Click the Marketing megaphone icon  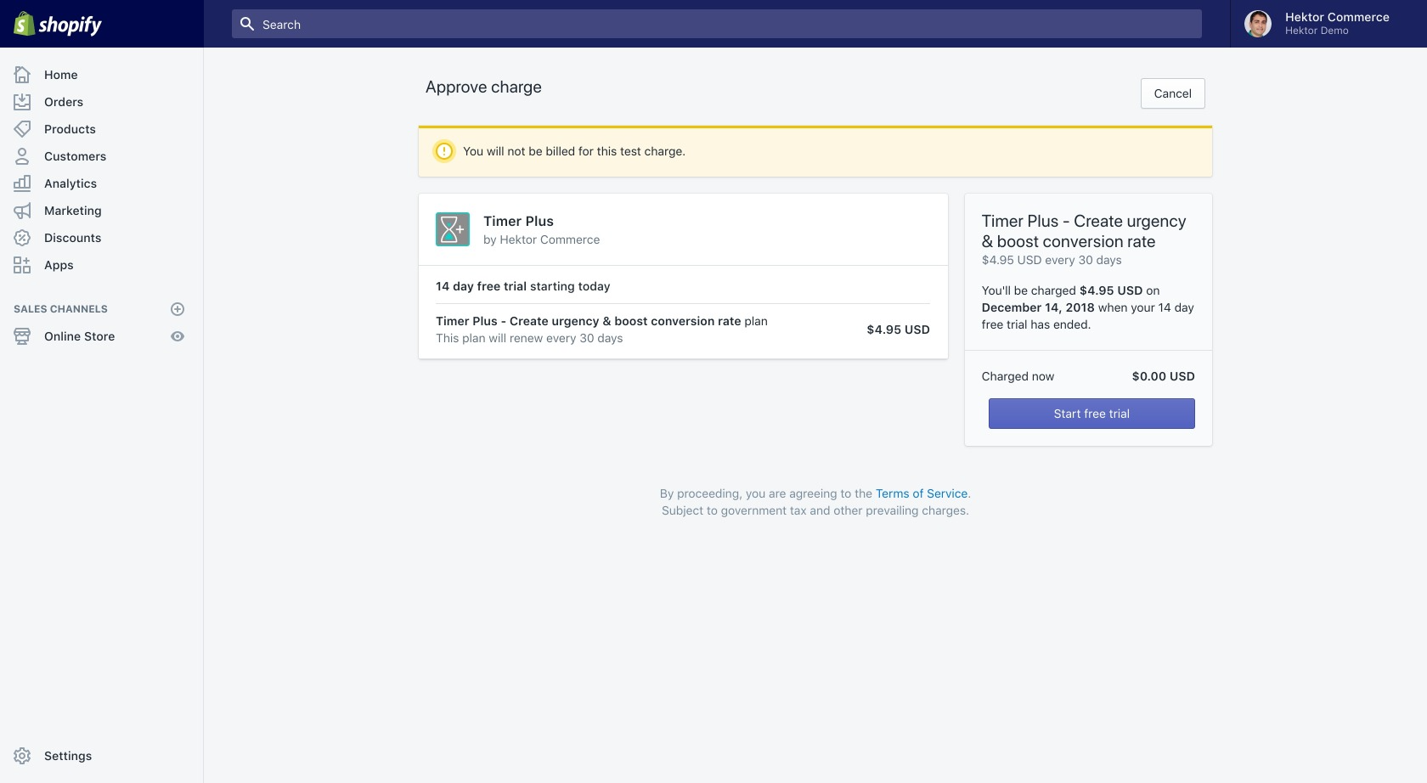pos(22,211)
